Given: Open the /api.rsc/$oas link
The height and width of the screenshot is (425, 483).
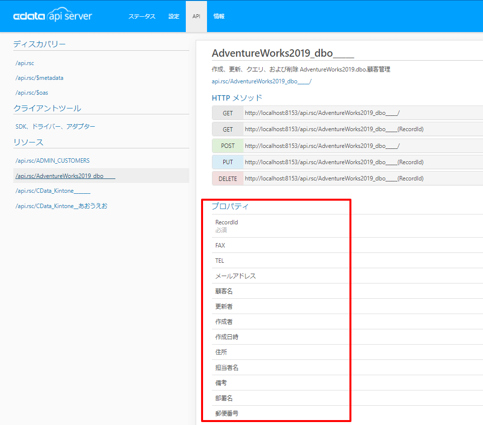Looking at the screenshot, I should 32,93.
